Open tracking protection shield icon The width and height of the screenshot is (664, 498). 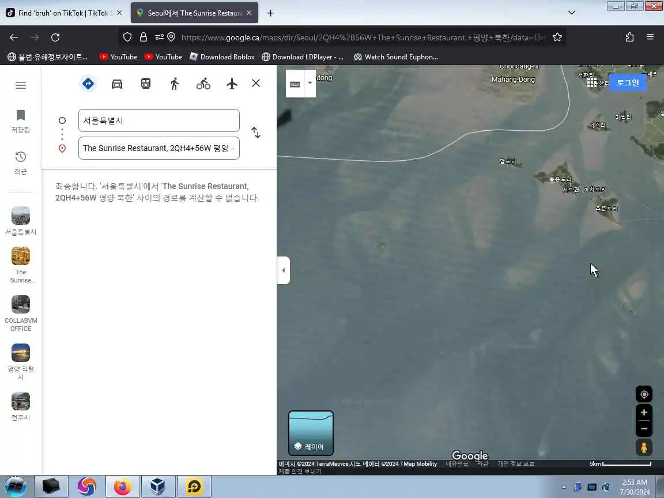click(127, 37)
